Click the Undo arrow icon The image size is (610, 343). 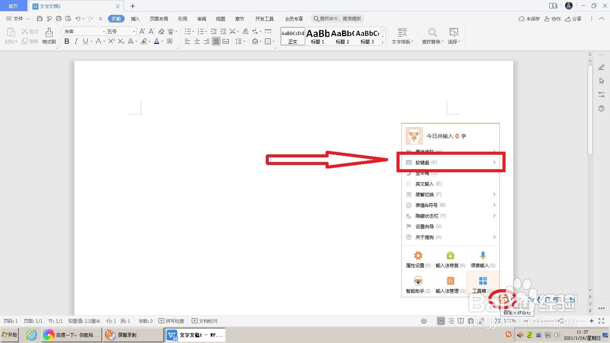coord(78,19)
